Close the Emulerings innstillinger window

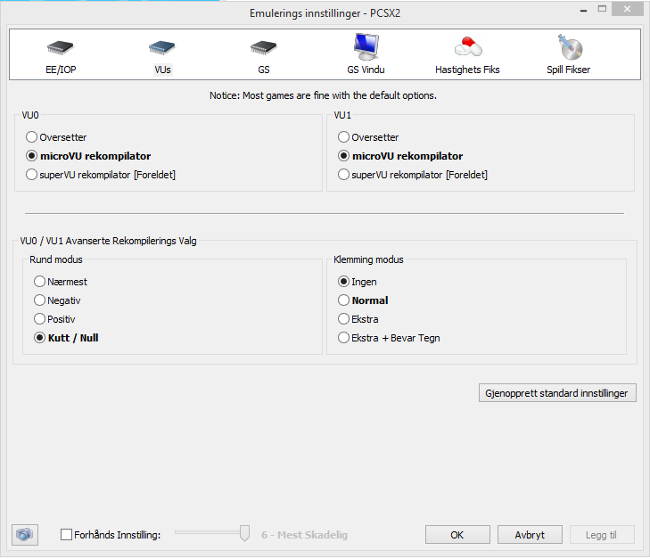click(x=627, y=9)
